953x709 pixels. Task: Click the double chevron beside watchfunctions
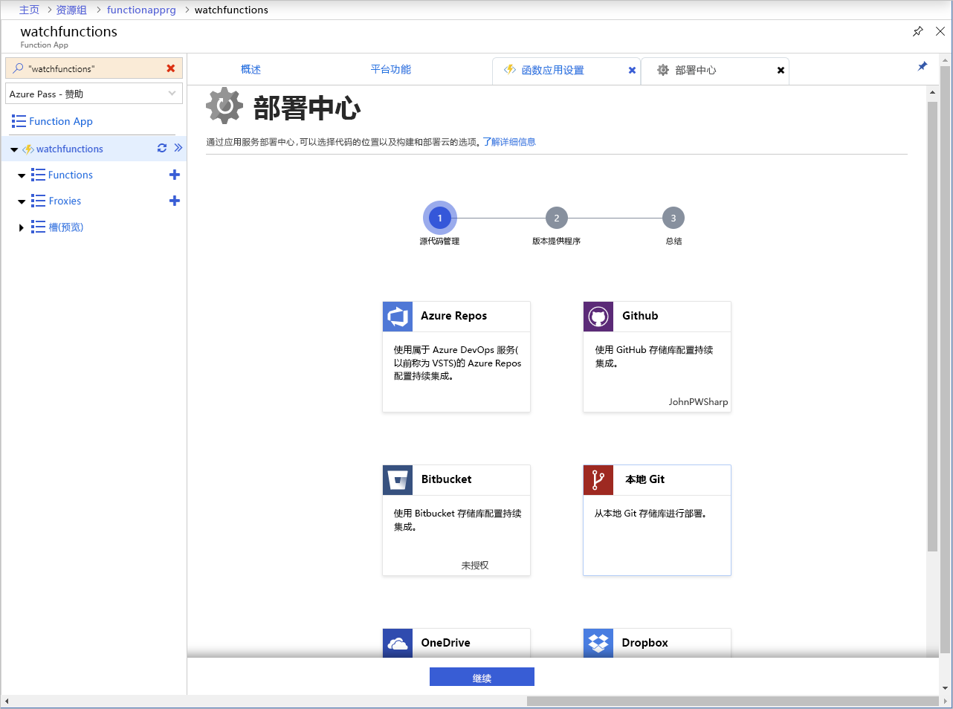click(178, 148)
